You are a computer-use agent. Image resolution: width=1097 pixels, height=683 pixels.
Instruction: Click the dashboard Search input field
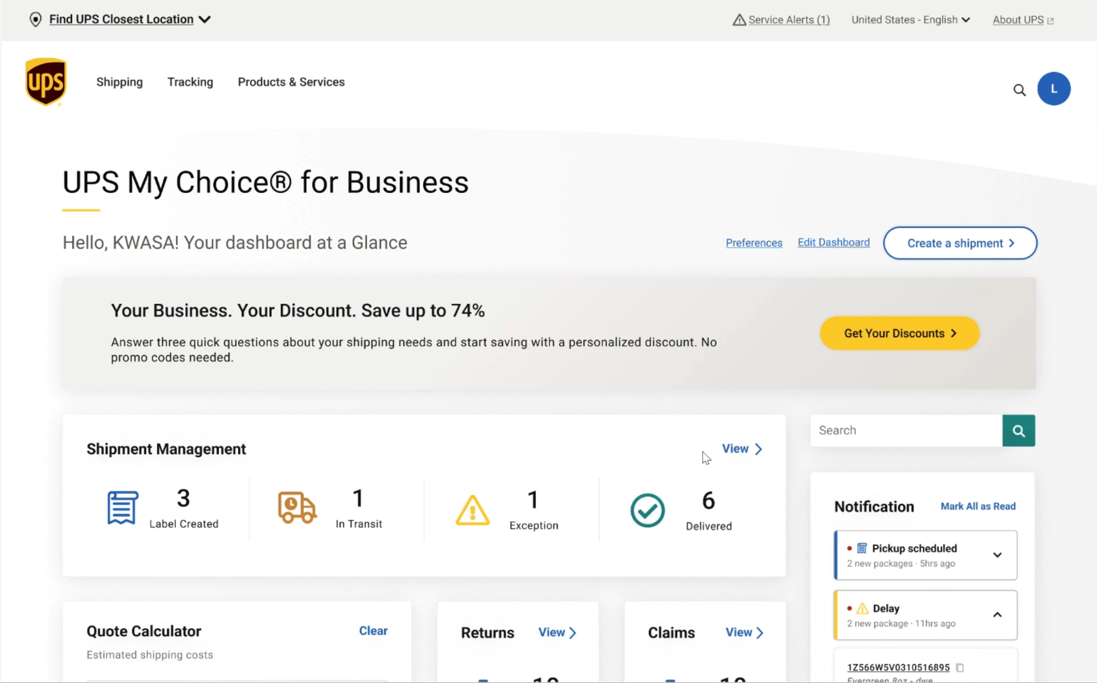[x=906, y=431]
